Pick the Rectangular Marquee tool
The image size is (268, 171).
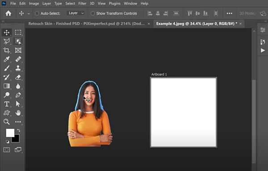(x=18, y=33)
